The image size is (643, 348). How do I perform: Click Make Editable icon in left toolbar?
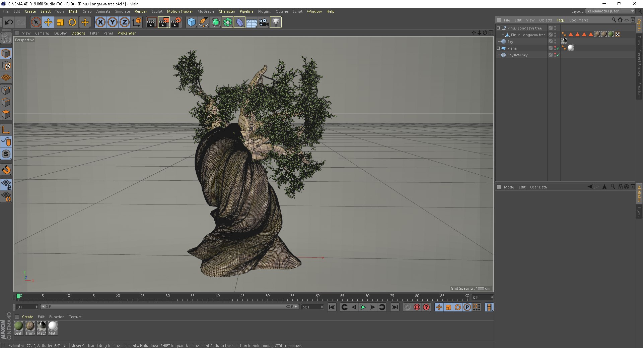pyautogui.click(x=6, y=38)
